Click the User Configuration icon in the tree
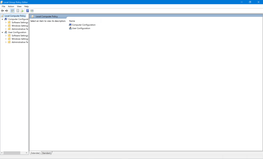Screen dimensions: 263x159 click(6, 32)
